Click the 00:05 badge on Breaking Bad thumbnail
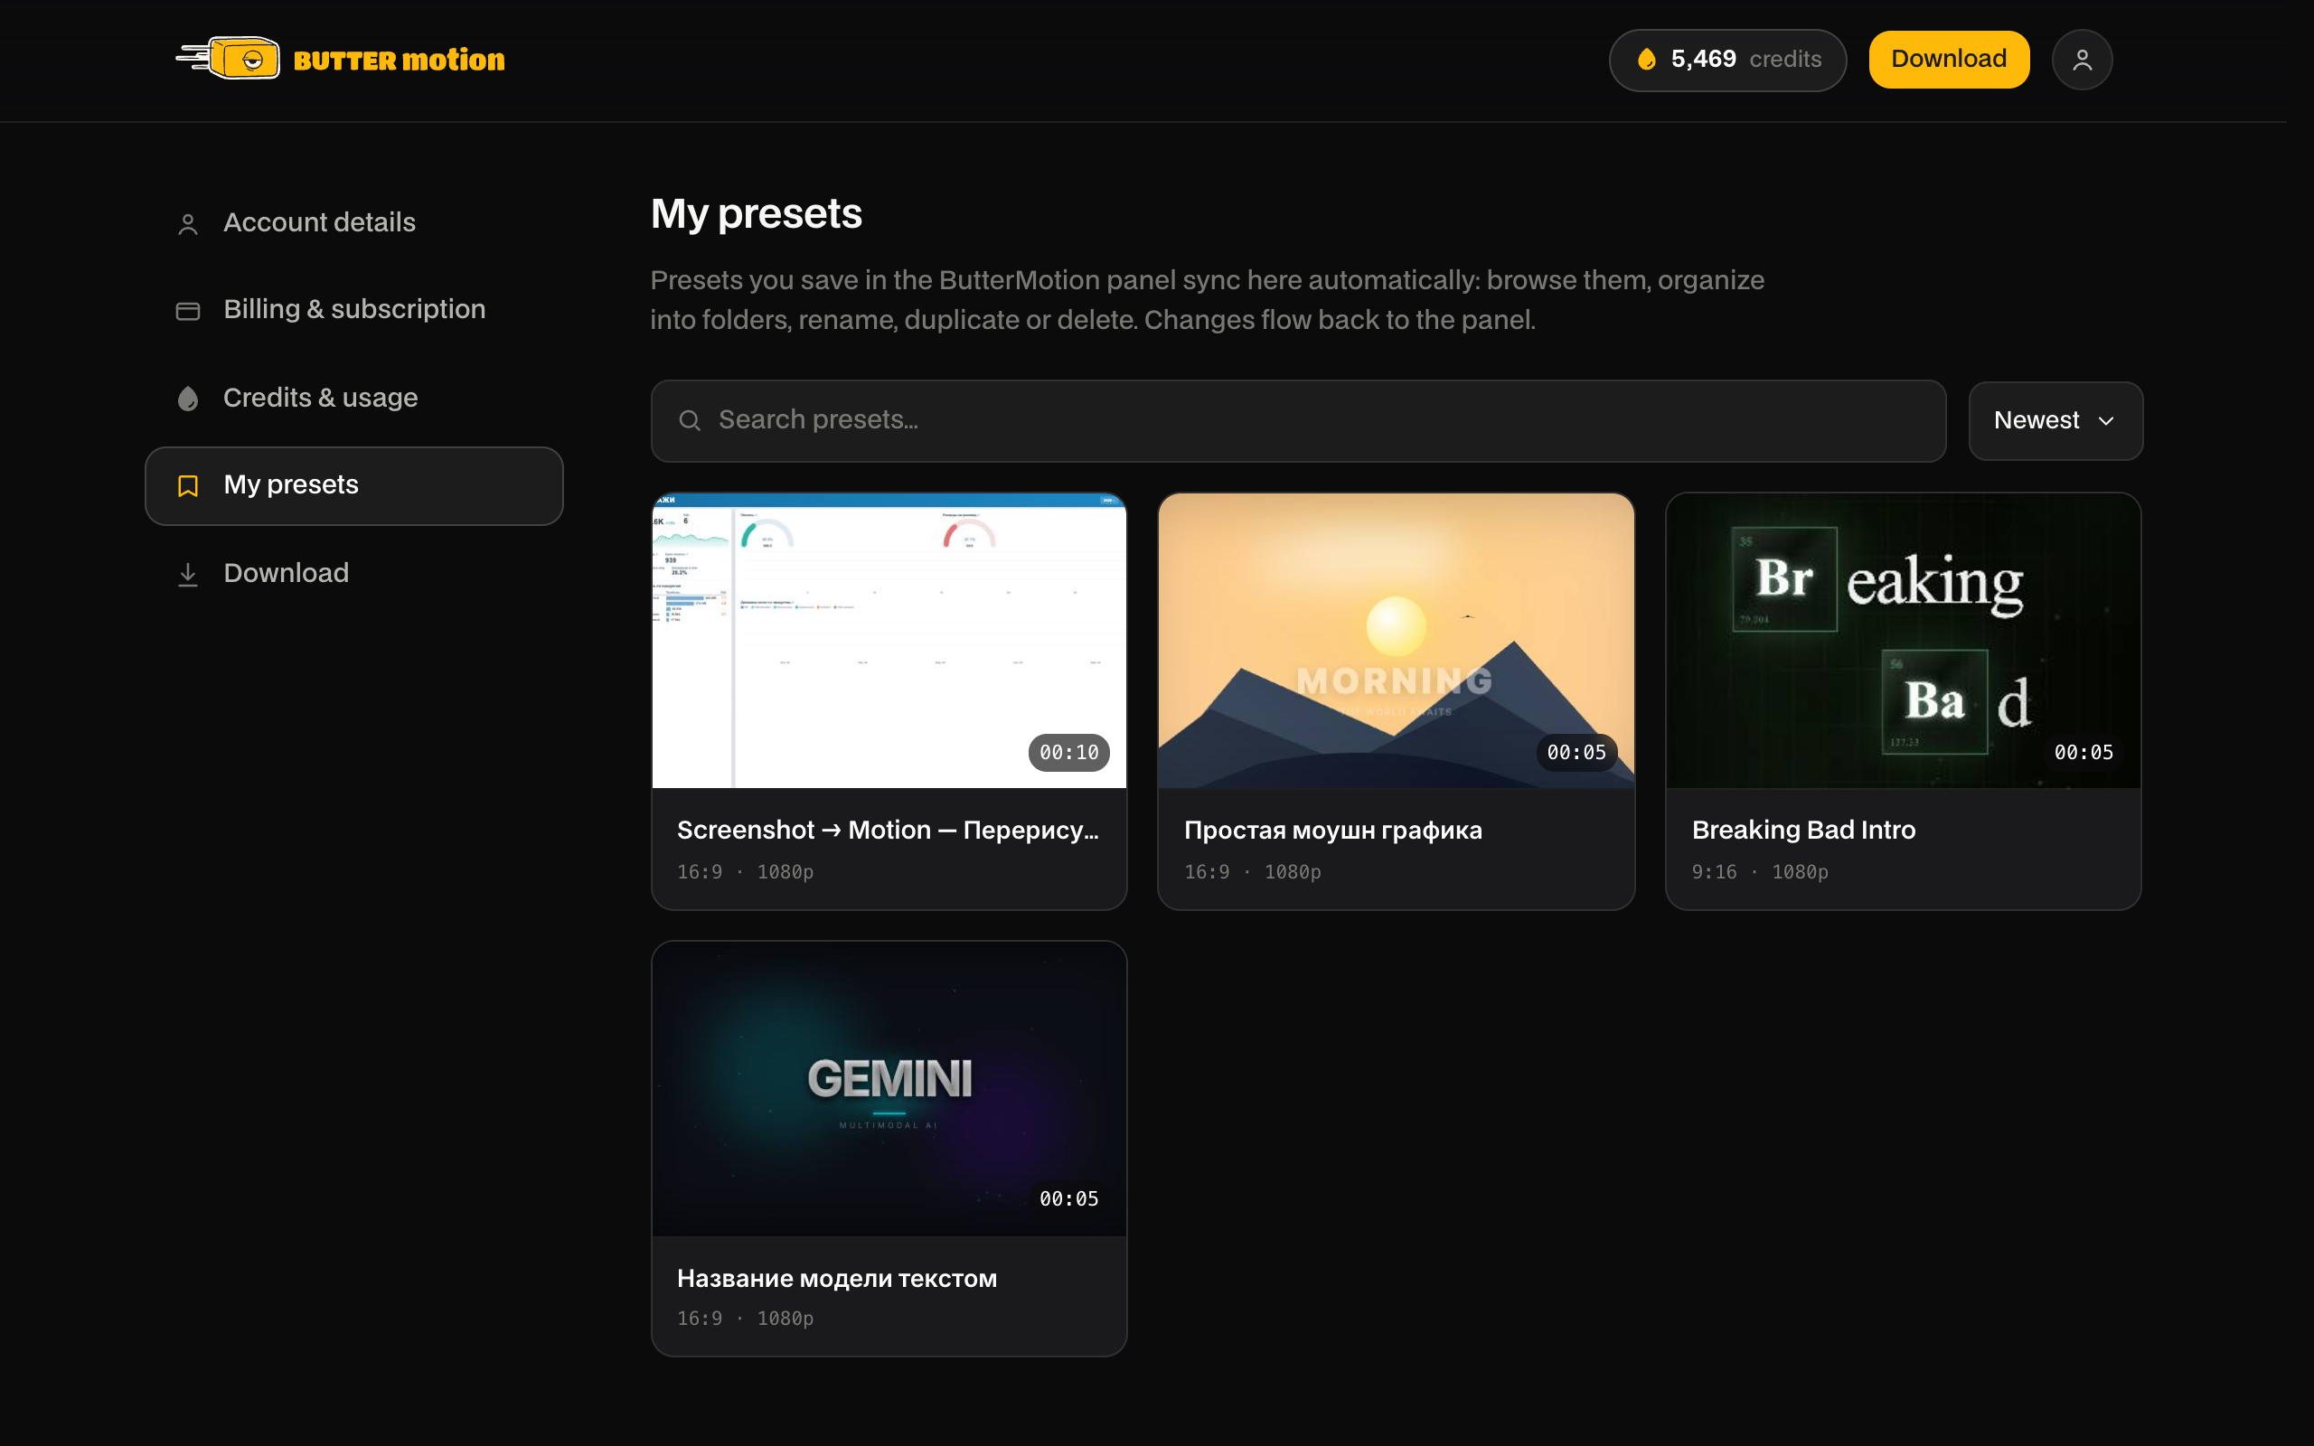The height and width of the screenshot is (1446, 2314). coord(2084,753)
